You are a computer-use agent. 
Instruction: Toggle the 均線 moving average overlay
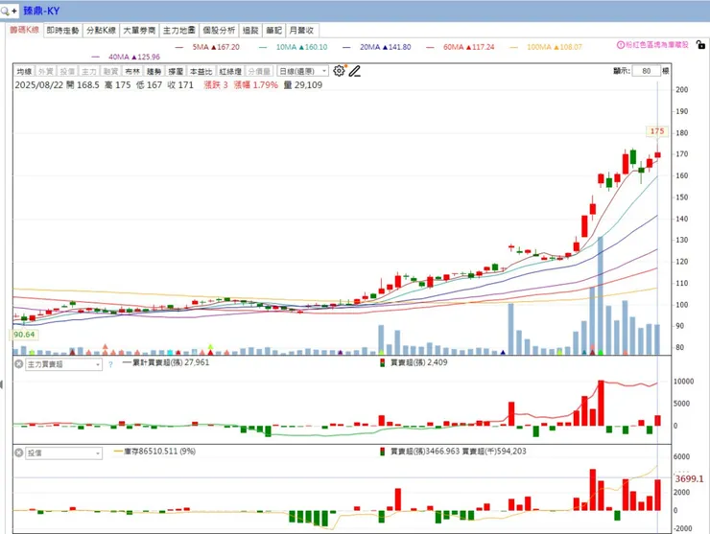24,71
